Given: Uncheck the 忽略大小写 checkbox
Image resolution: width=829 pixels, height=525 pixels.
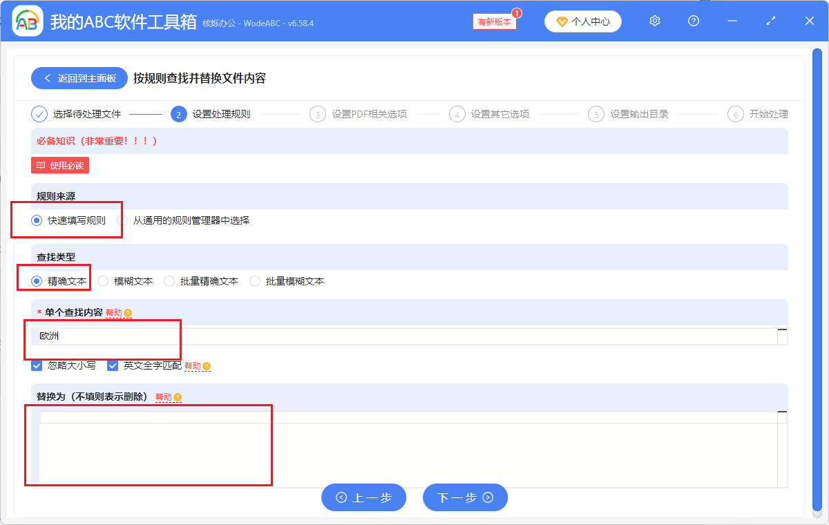Looking at the screenshot, I should [37, 365].
